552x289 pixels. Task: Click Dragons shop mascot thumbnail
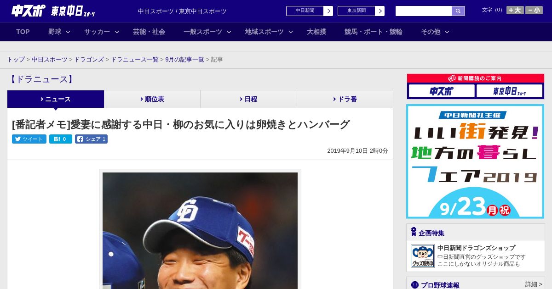[423, 256]
